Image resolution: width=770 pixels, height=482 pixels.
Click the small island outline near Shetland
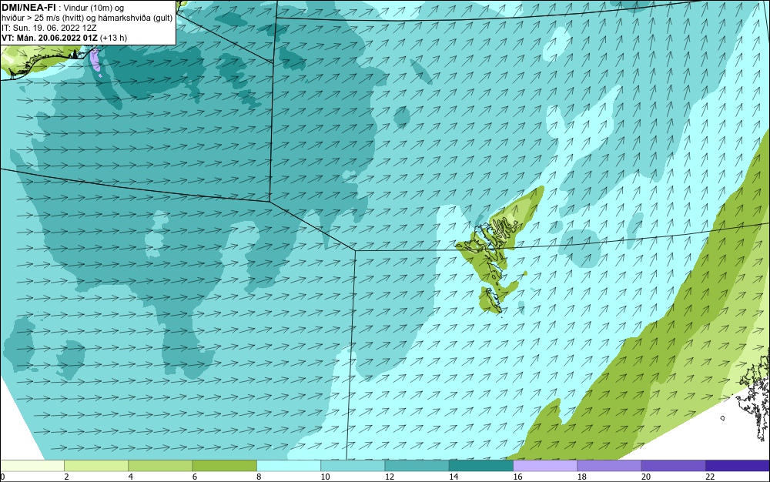click(x=722, y=418)
